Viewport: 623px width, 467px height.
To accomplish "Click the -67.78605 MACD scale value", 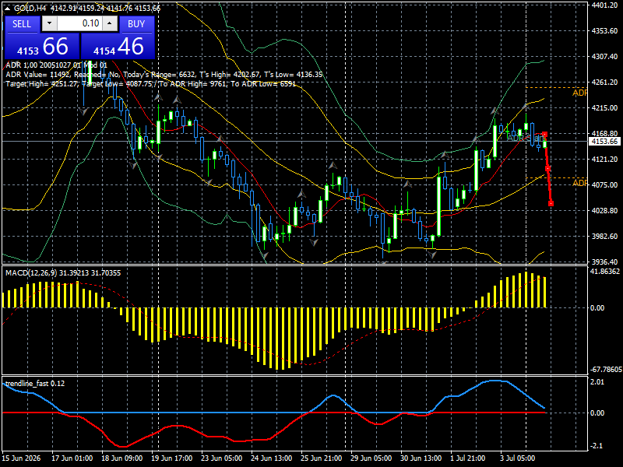I will tap(606, 369).
